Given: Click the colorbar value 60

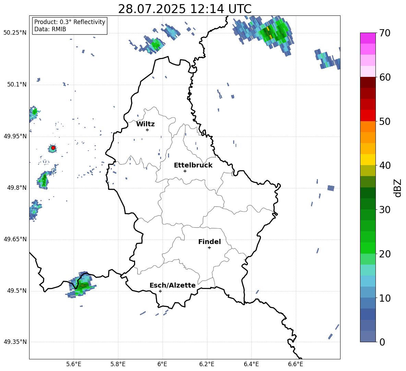Looking at the screenshot, I should coord(384,77).
